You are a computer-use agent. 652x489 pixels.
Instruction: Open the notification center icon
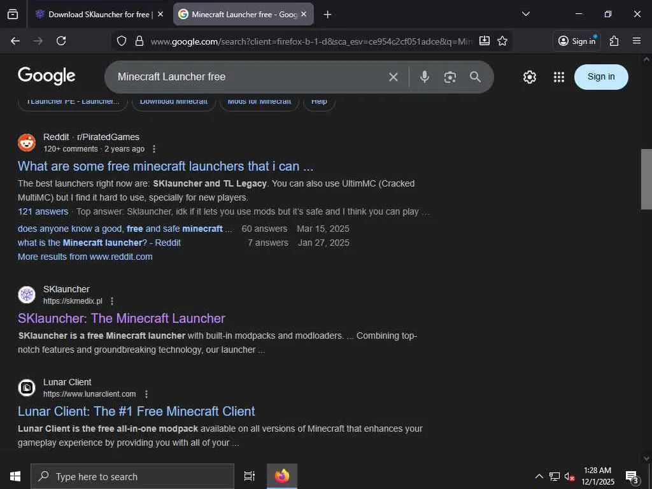(632, 476)
